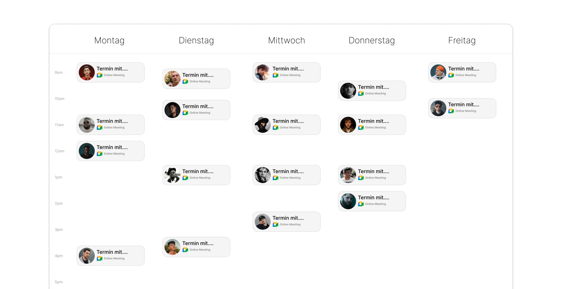563x289 pixels.
Task: Click "Online Meeting" label in Mittwoch 1pm appointment
Action: (x=290, y=178)
